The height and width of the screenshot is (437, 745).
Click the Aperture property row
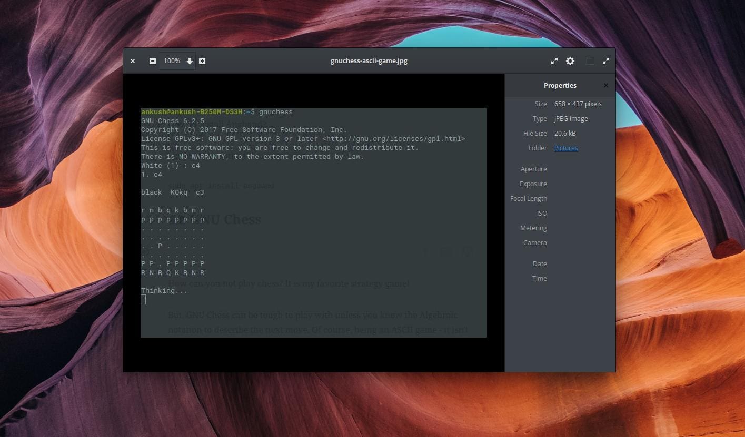(534, 169)
